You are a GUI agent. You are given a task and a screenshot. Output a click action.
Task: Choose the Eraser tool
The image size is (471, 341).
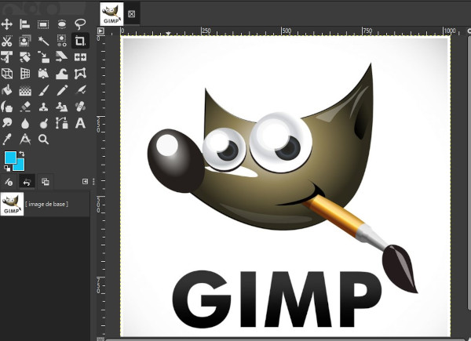[x=25, y=107]
